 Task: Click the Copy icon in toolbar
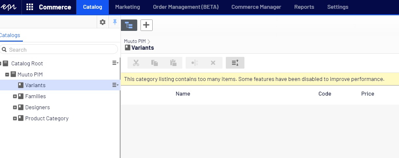155,63
